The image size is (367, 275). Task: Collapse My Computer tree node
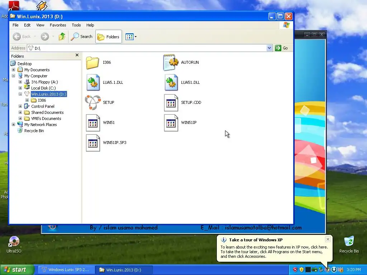click(x=13, y=76)
